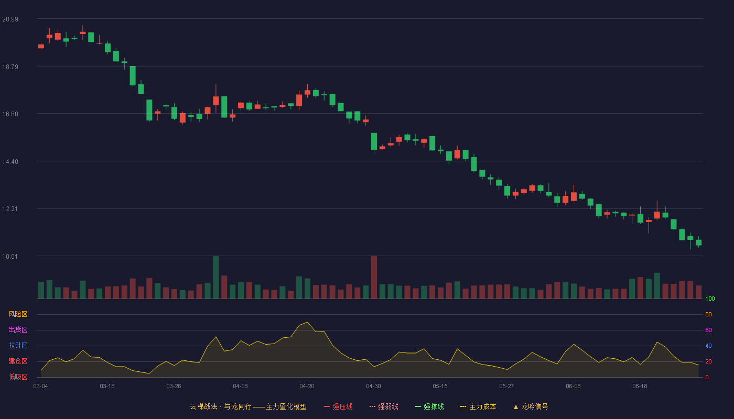Image resolution: width=734 pixels, height=419 pixels.
Task: Select the tallest green volume bar
Action: (216, 277)
